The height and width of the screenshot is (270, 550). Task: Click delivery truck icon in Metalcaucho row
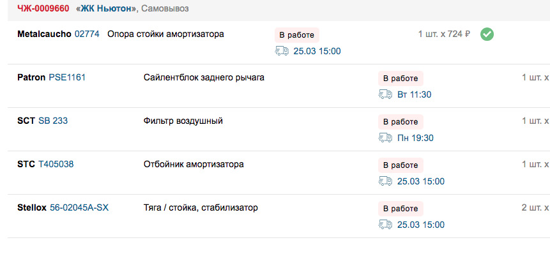[x=282, y=51]
